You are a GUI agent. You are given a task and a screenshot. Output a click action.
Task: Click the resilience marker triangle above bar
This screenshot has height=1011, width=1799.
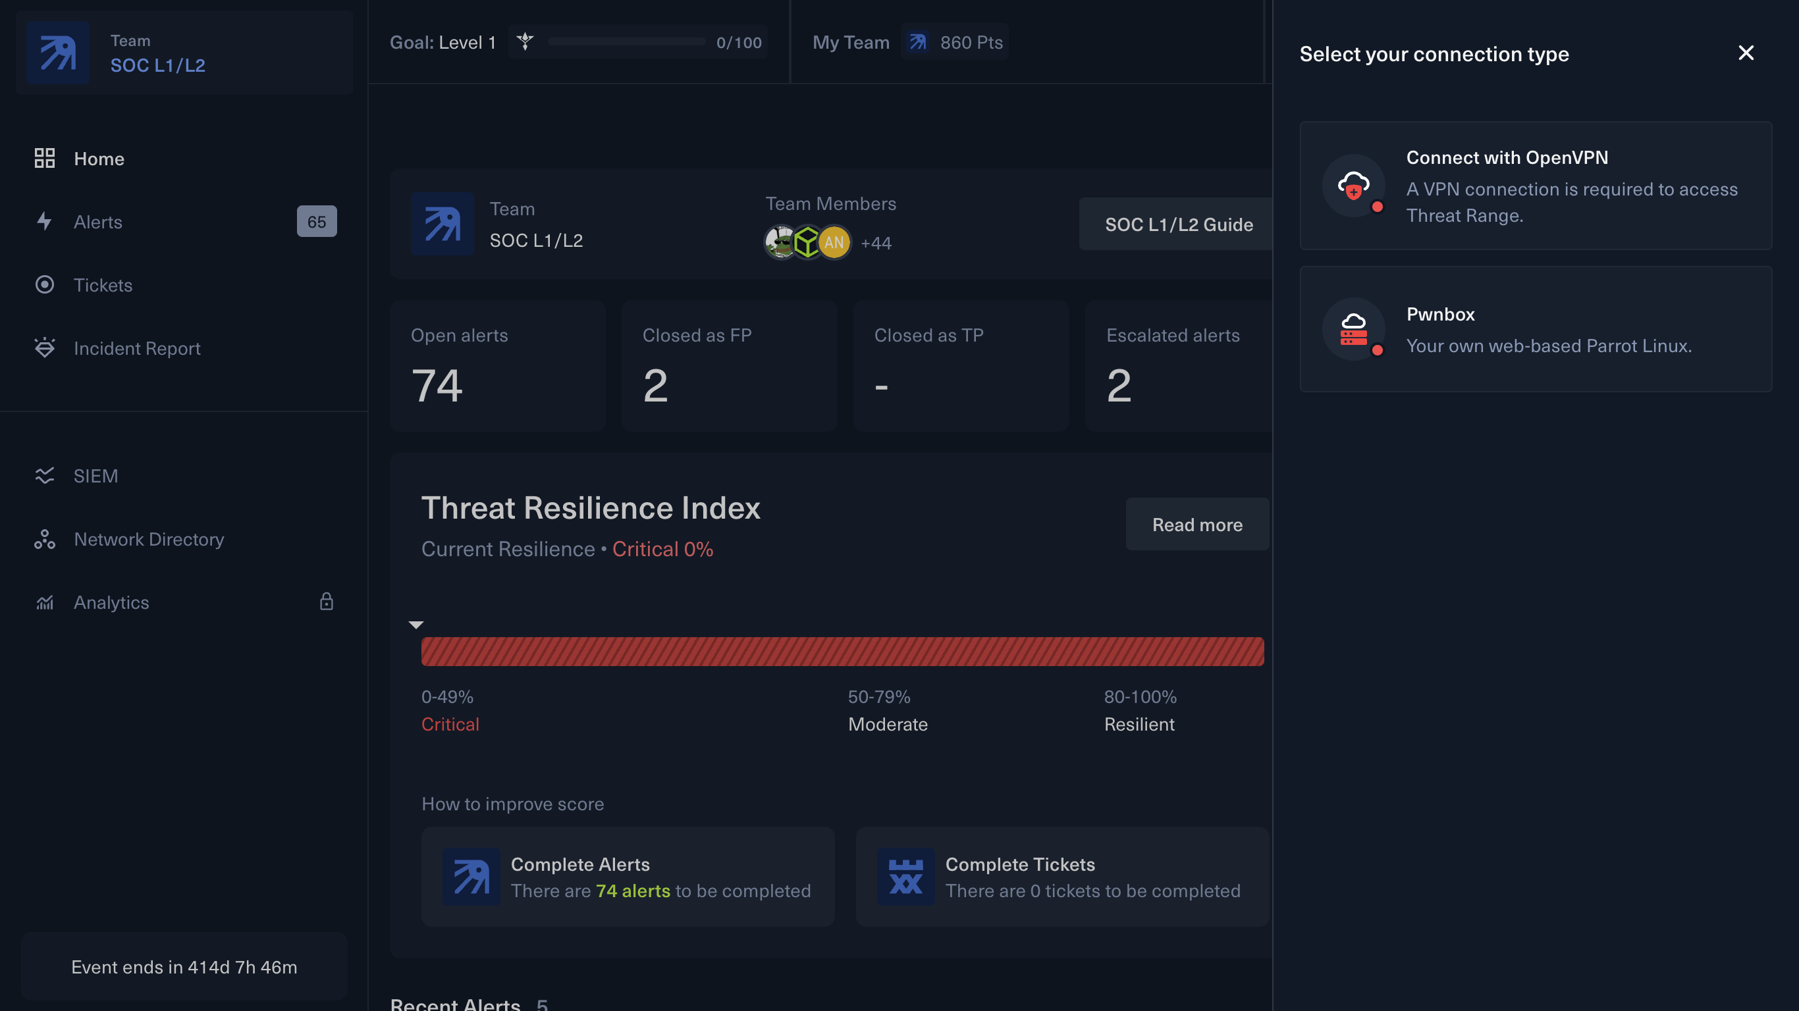tap(416, 625)
